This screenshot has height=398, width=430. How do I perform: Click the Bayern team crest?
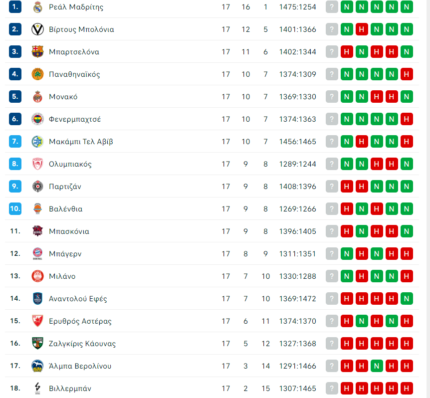pyautogui.click(x=37, y=254)
